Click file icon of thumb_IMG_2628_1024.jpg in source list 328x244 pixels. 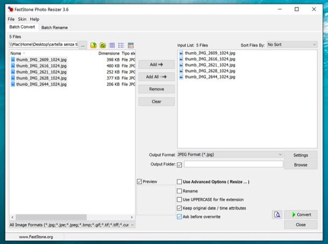pos(13,78)
